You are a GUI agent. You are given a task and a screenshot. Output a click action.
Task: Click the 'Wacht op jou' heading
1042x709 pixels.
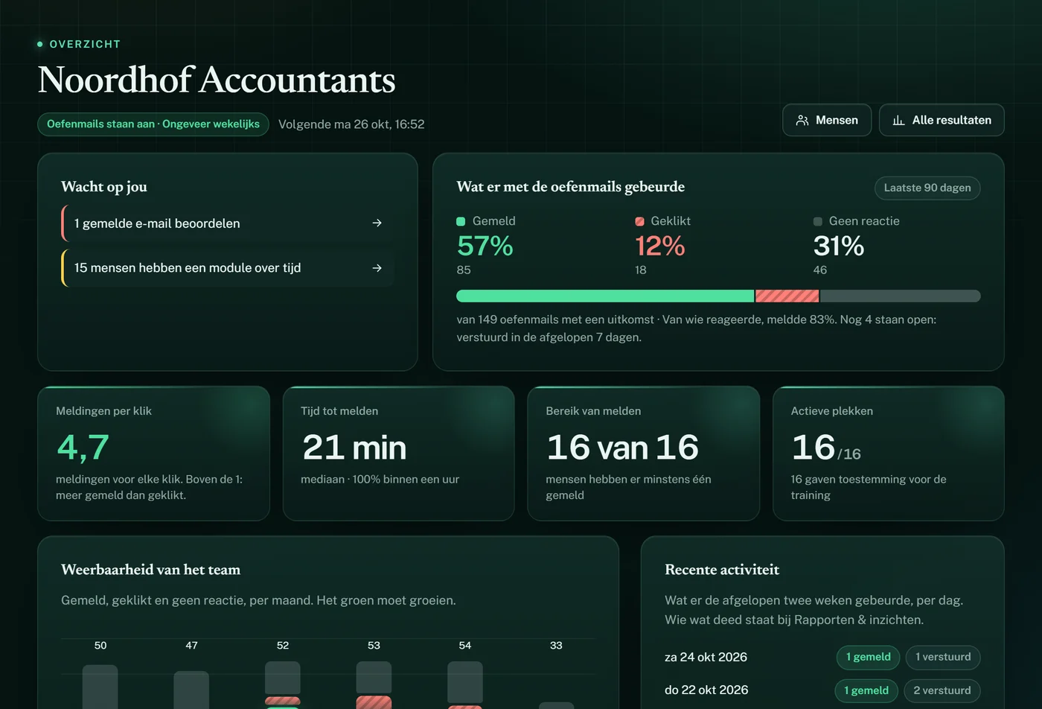104,187
